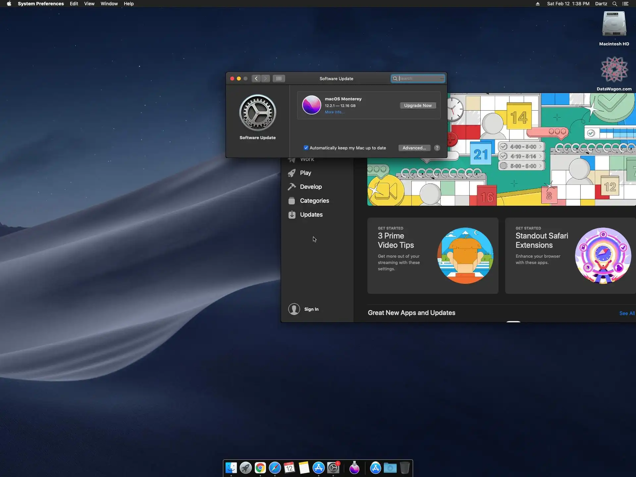The image size is (636, 477).
Task: Click the Show All grid icon
Action: [x=279, y=79]
